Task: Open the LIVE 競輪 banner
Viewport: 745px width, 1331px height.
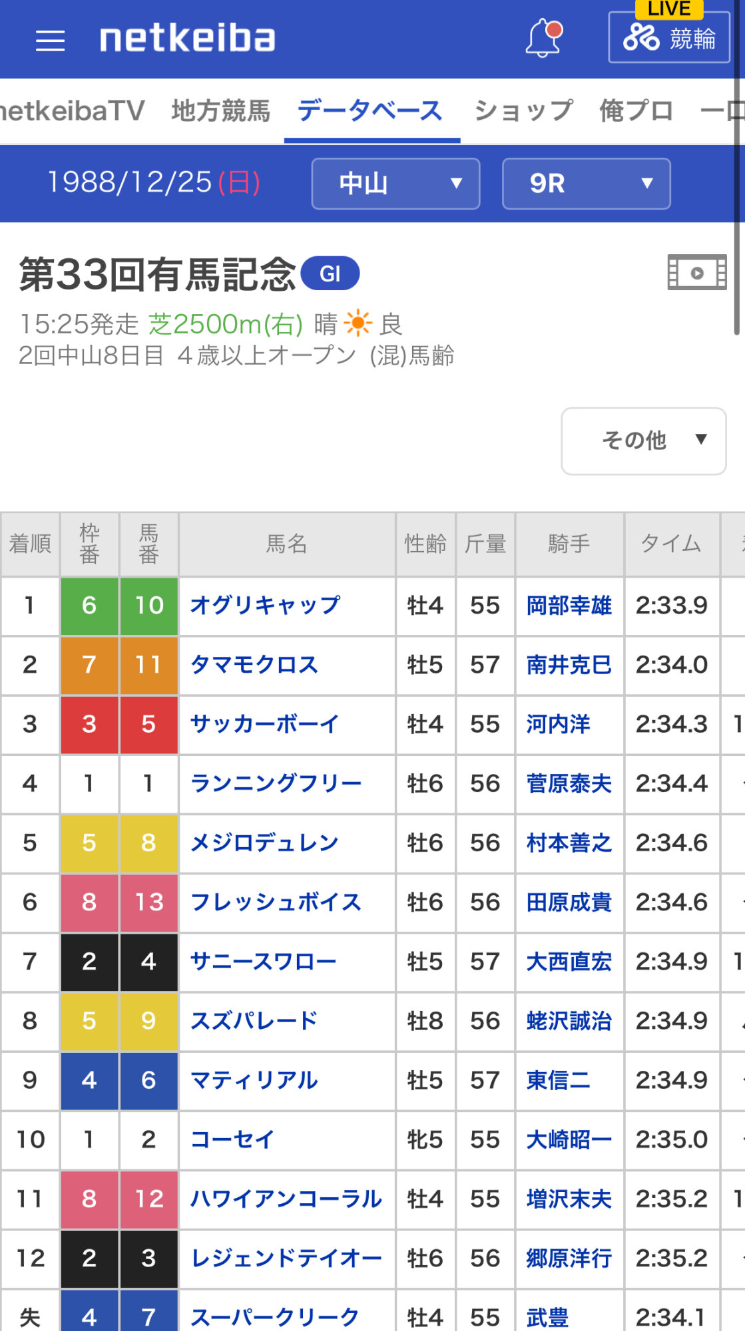Action: click(x=669, y=37)
